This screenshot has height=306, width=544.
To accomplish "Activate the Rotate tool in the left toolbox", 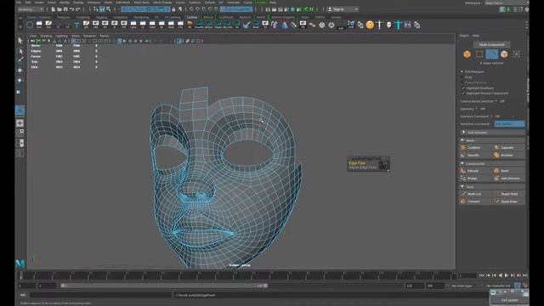I will pos(20,80).
